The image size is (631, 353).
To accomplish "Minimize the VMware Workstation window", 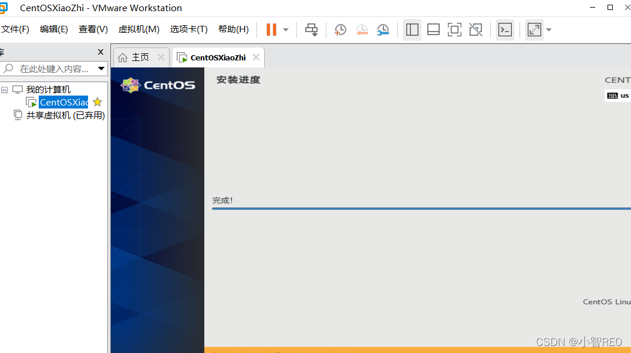I will click(x=592, y=8).
